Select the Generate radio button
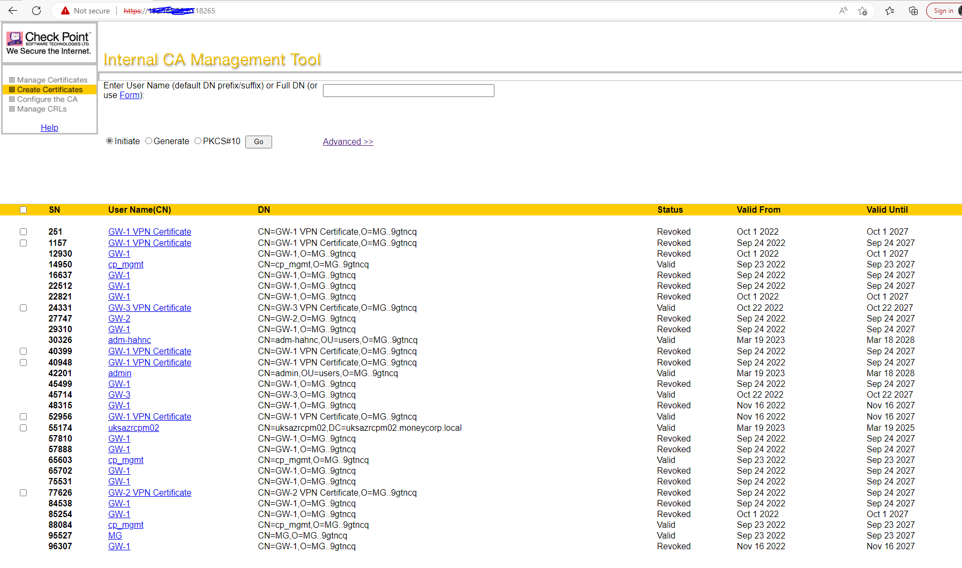This screenshot has width=962, height=568. [148, 141]
